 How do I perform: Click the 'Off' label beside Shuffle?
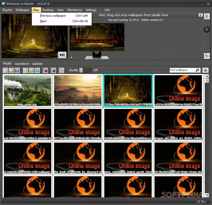tap(95, 70)
